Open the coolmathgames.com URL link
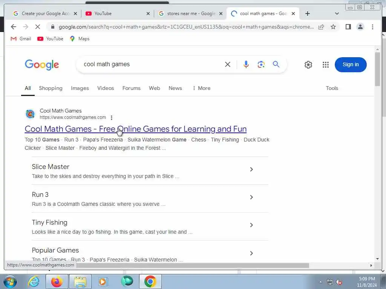386x289 pixels. 73,117
